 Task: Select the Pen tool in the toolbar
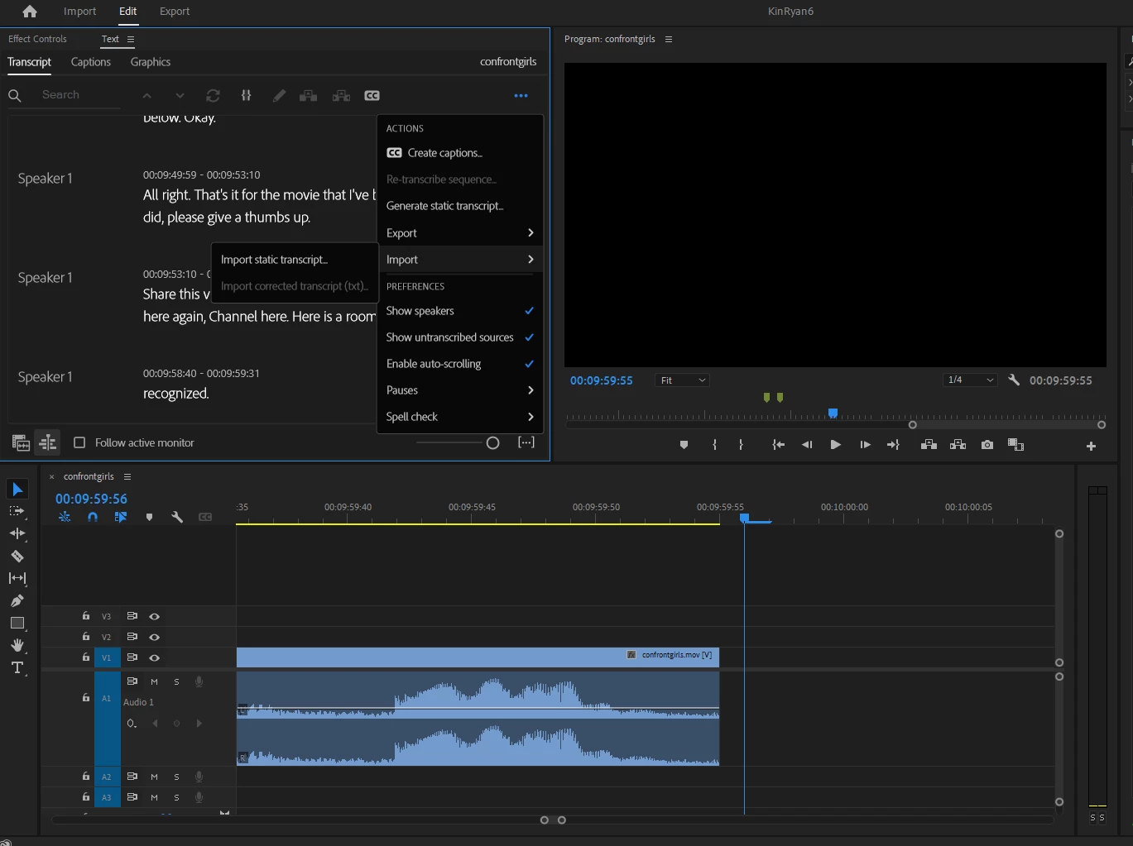point(17,601)
